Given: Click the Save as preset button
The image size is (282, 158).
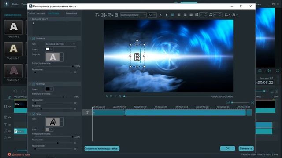Looking at the screenshot, I should 102,148.
